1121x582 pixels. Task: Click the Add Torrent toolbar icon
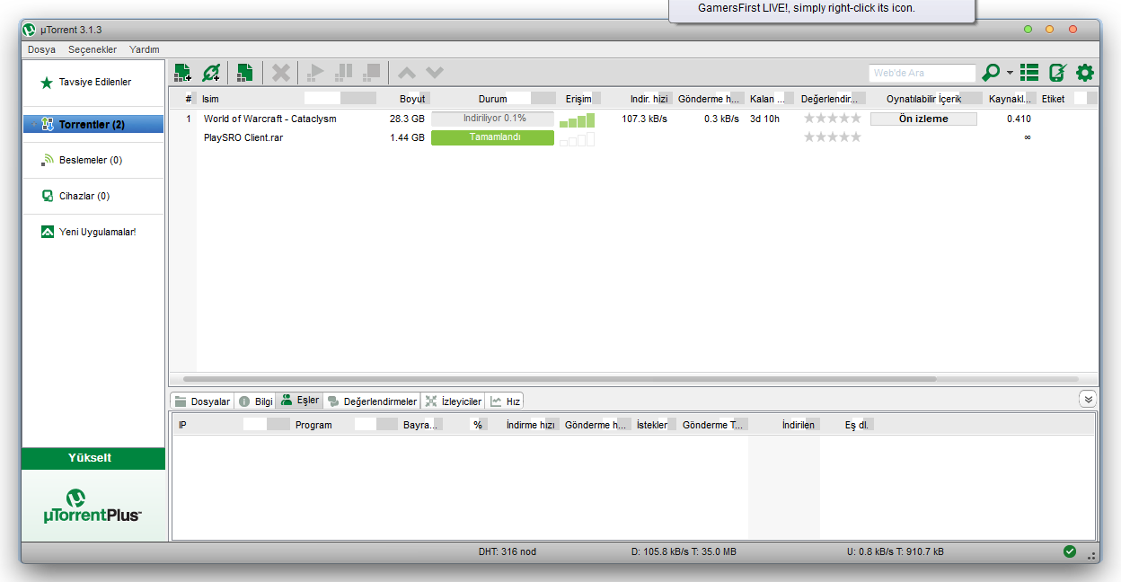(x=182, y=73)
